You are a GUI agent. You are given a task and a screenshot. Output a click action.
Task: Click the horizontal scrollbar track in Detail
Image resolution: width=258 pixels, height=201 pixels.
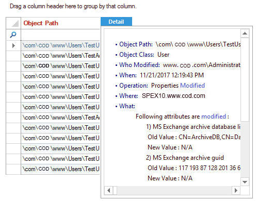coord(174,190)
